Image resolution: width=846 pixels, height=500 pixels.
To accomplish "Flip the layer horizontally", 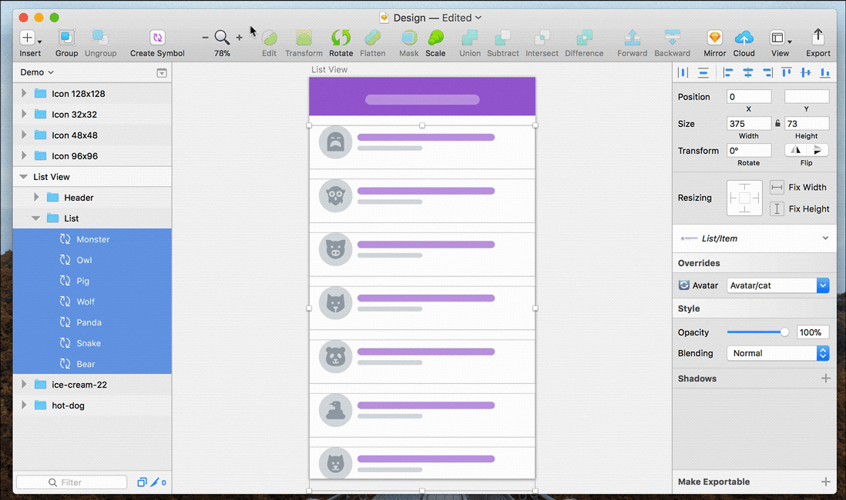I will point(796,150).
